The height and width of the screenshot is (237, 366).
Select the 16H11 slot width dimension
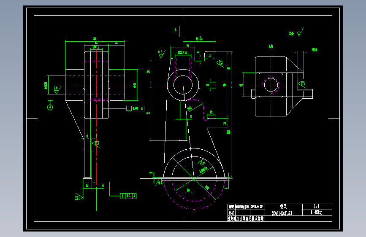[96, 47]
